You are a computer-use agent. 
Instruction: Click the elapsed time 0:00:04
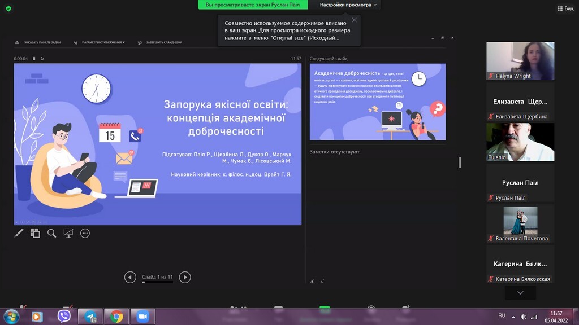21,59
